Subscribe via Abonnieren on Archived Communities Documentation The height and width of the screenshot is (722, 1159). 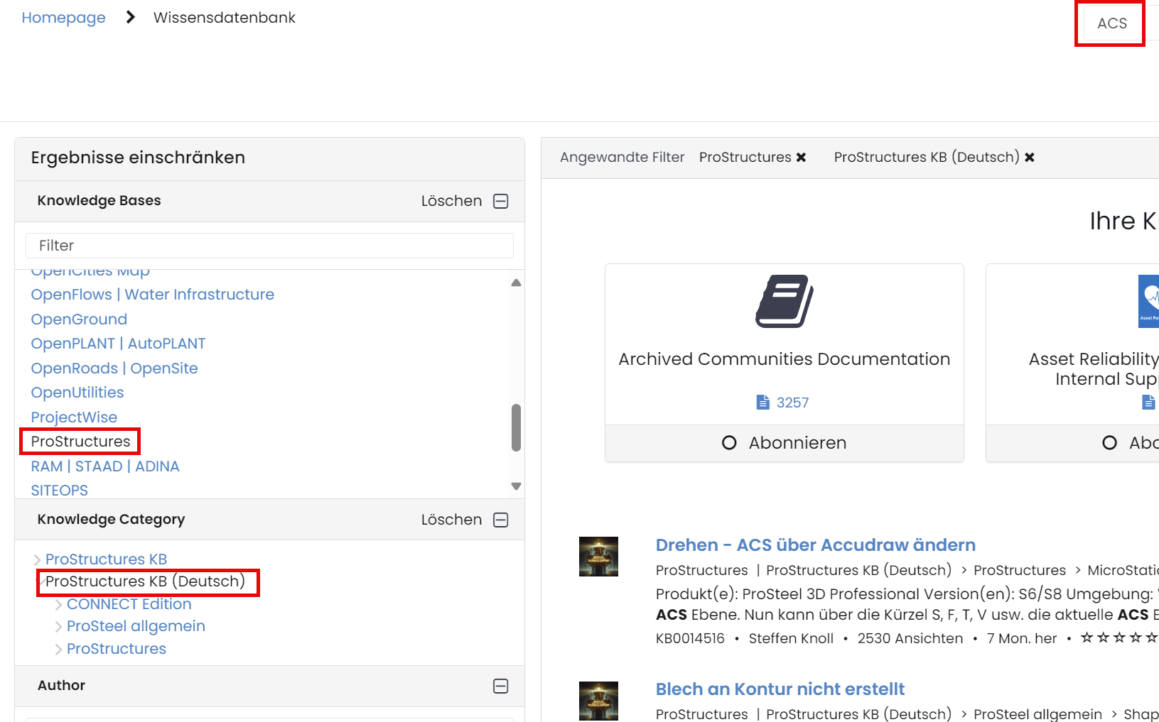click(x=784, y=442)
